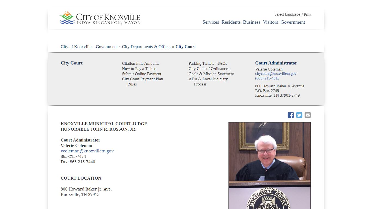Open the Visitors menu

(x=270, y=22)
